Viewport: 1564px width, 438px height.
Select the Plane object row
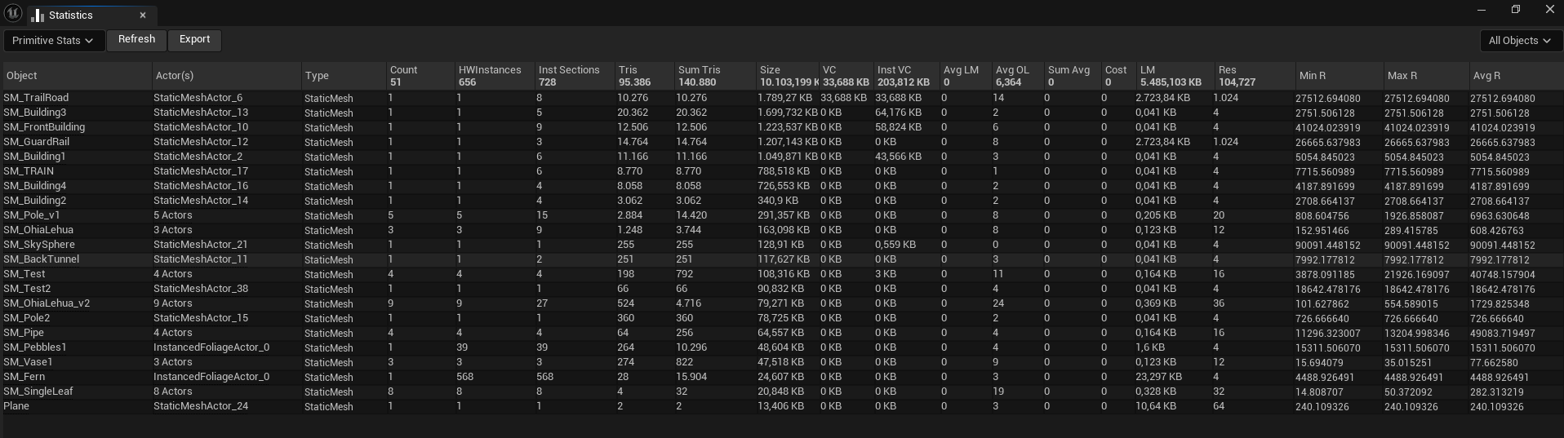click(16, 406)
